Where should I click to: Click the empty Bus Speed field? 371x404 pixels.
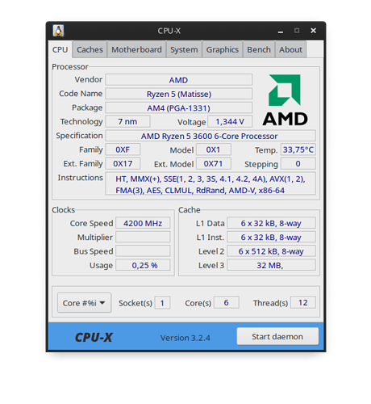(x=143, y=251)
